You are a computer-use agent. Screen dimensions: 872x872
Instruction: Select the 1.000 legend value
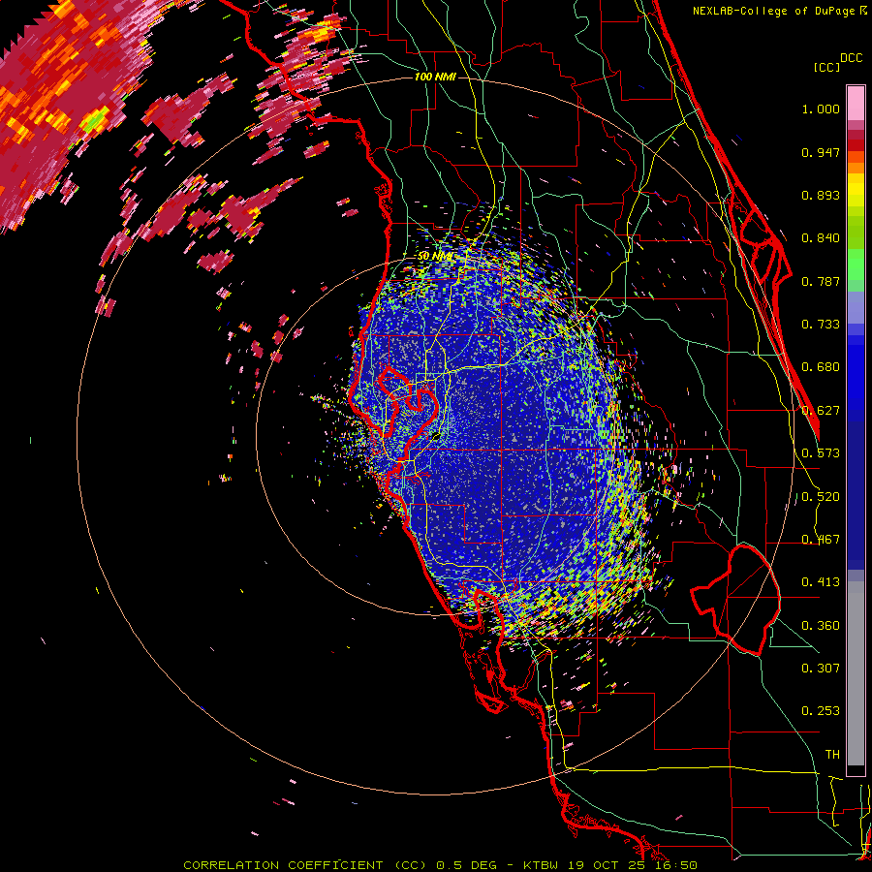point(821,109)
